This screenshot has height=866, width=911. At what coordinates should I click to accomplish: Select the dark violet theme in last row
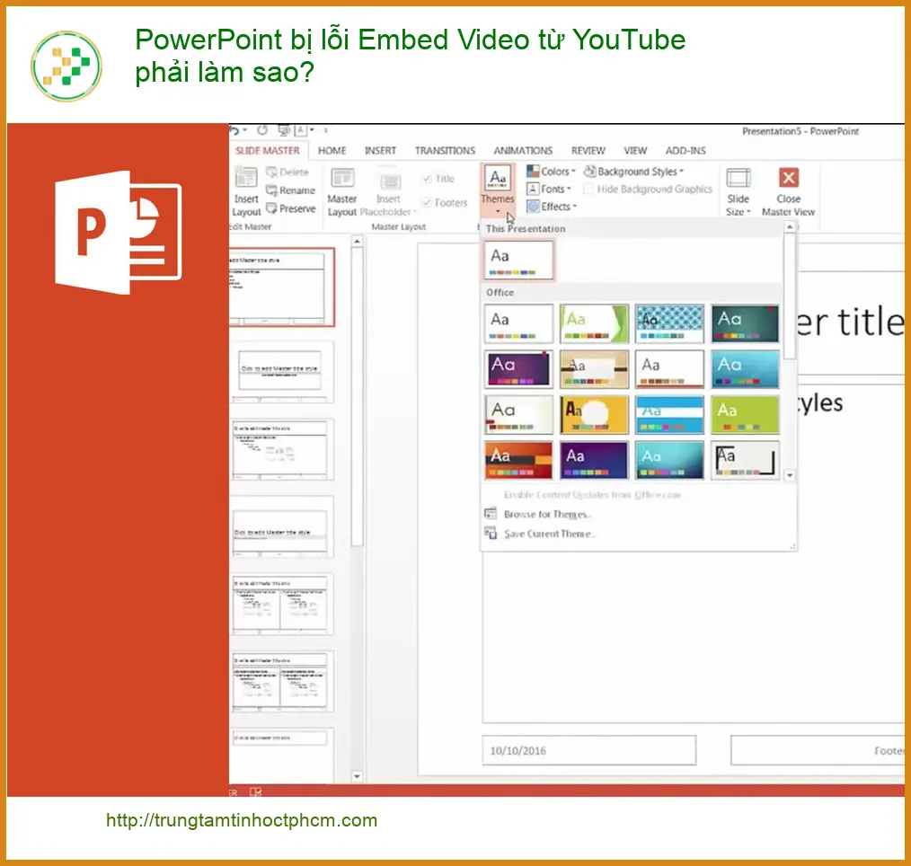pyautogui.click(x=594, y=460)
